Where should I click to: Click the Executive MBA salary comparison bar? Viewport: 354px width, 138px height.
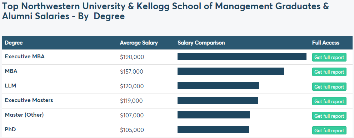[242, 57]
